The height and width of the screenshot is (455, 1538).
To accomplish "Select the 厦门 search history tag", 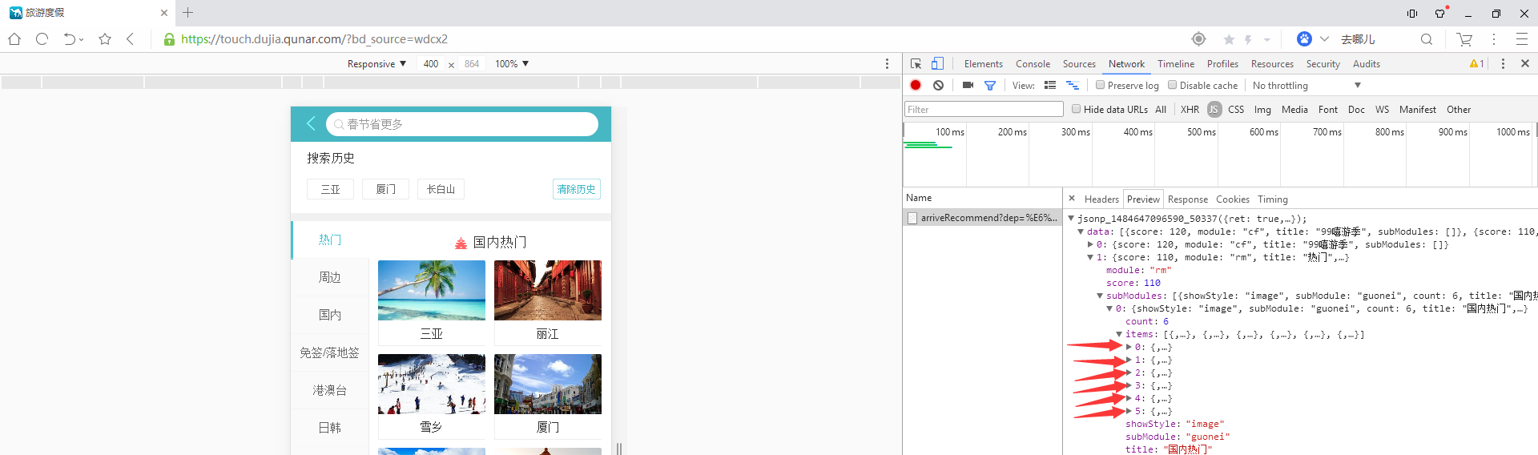I will click(386, 189).
